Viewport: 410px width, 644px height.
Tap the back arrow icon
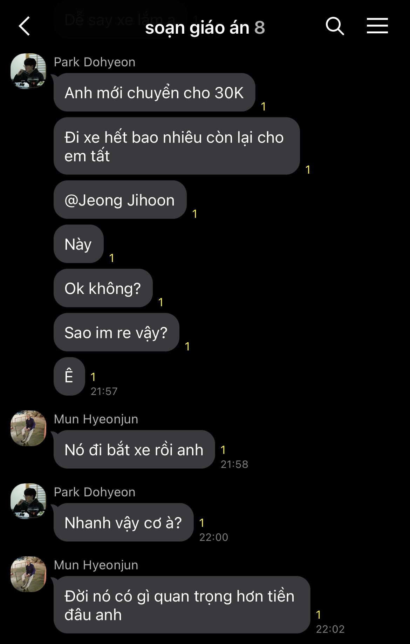pos(24,26)
